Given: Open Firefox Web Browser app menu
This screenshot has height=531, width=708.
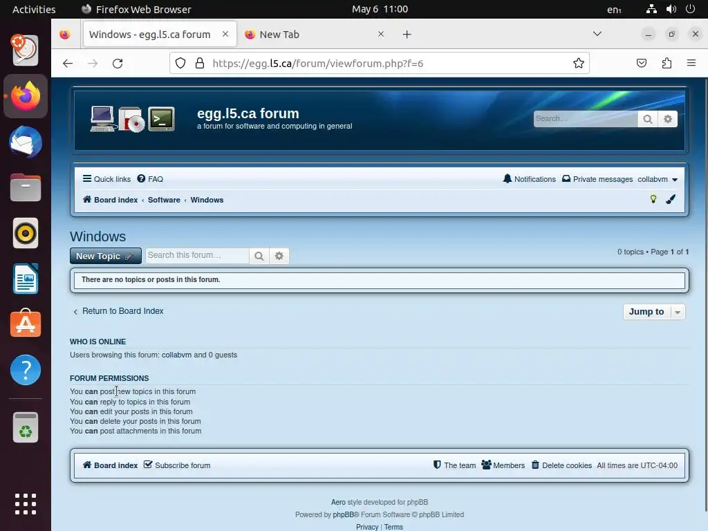Looking at the screenshot, I should pos(136,9).
